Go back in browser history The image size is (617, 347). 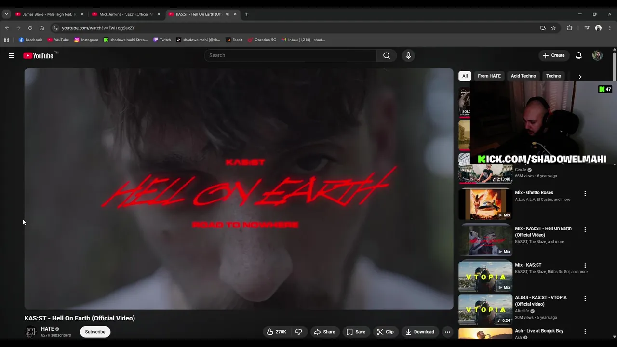(x=7, y=28)
